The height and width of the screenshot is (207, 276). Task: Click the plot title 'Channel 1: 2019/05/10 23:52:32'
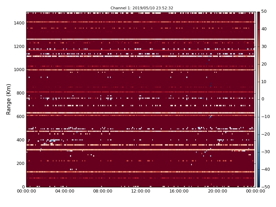click(x=142, y=8)
